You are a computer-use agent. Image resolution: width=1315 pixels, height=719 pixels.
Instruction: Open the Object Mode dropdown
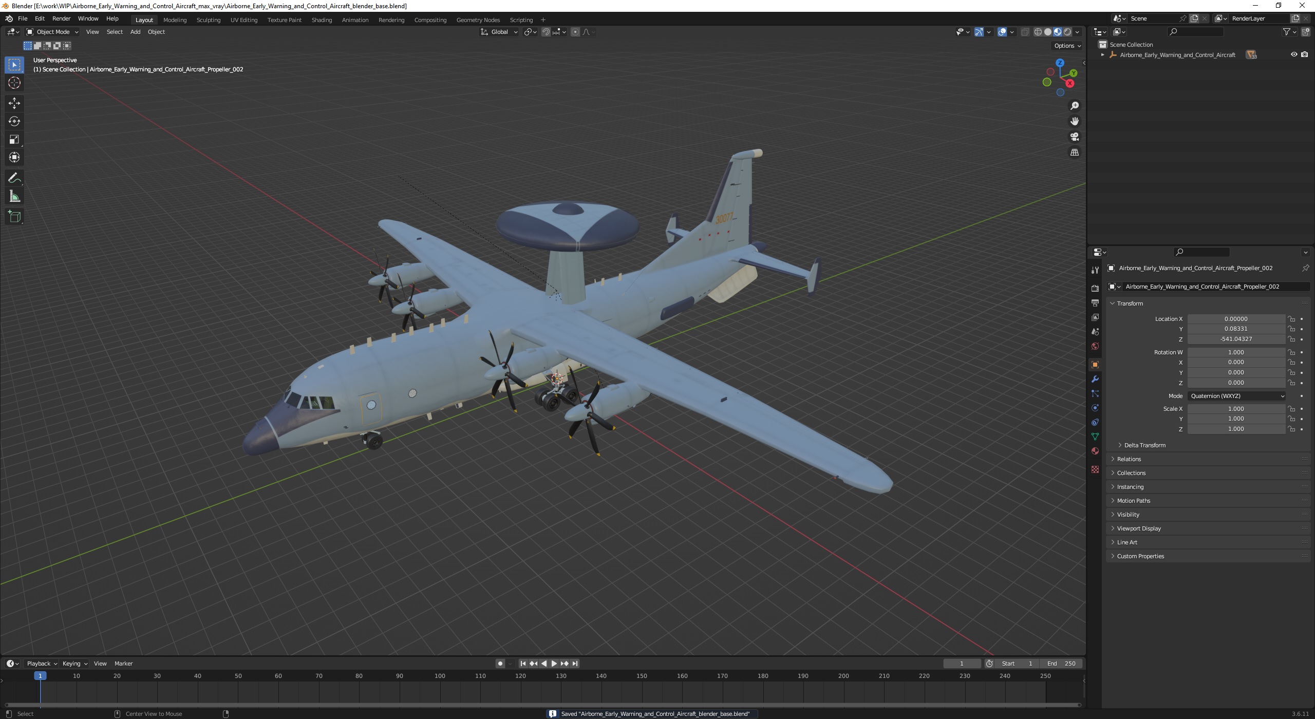click(x=52, y=32)
